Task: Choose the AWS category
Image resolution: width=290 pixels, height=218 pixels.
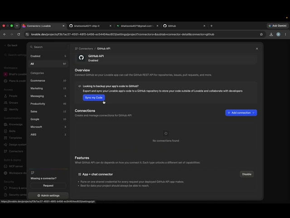Action: click(x=48, y=134)
